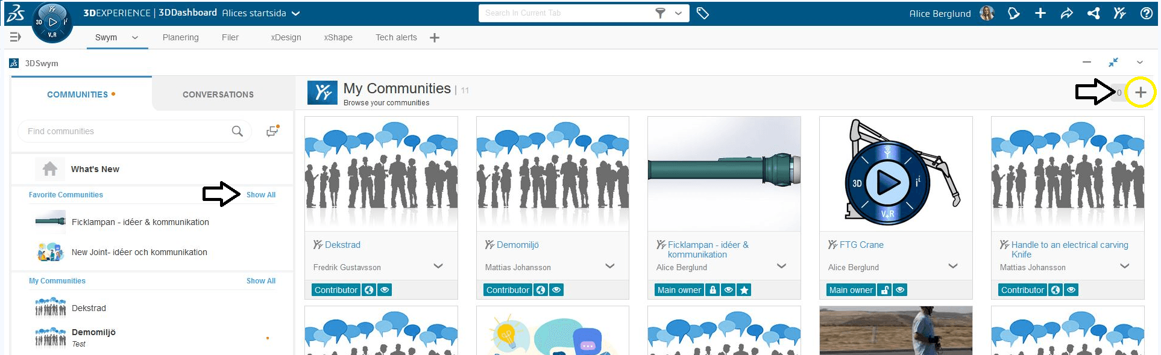
Task: Select Dekstrad in My Communities sidebar list
Action: pyautogui.click(x=89, y=308)
